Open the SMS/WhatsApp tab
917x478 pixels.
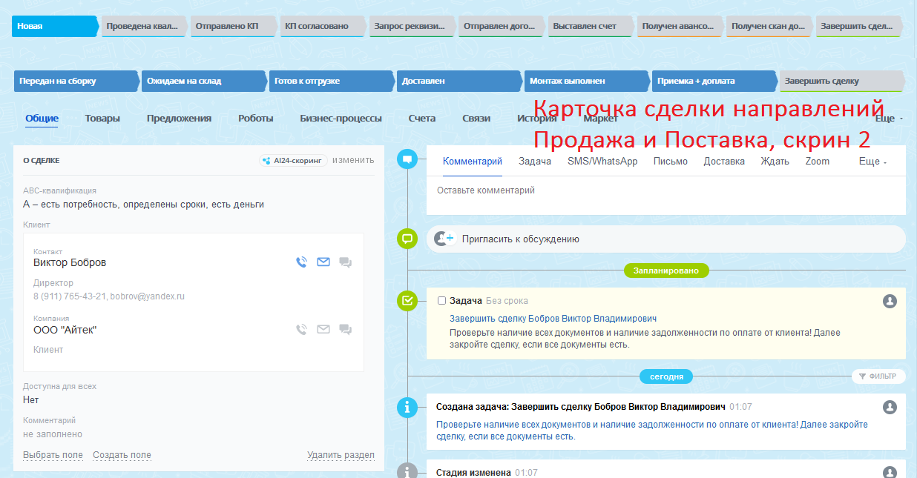tap(602, 162)
